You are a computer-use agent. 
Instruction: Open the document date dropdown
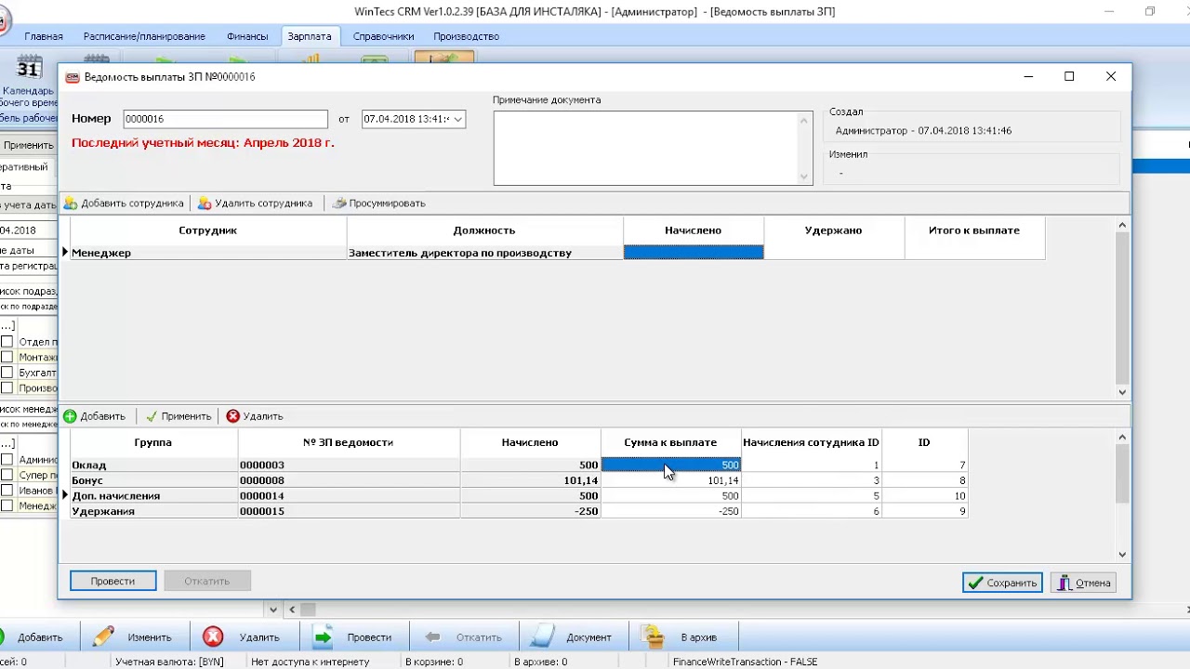coord(458,119)
